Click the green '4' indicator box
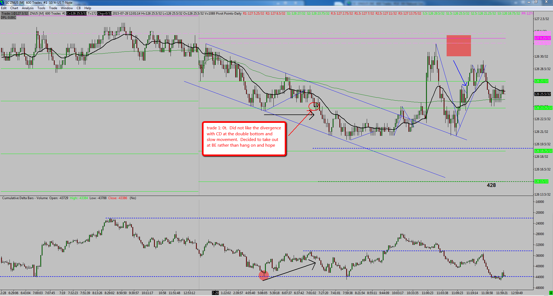The image size is (553, 296). click(551, 293)
